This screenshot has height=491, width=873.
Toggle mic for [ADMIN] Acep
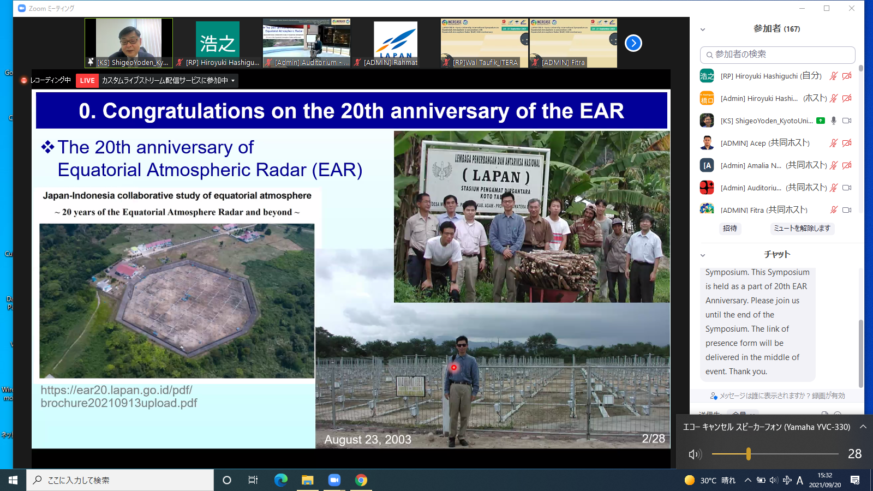pyautogui.click(x=834, y=143)
